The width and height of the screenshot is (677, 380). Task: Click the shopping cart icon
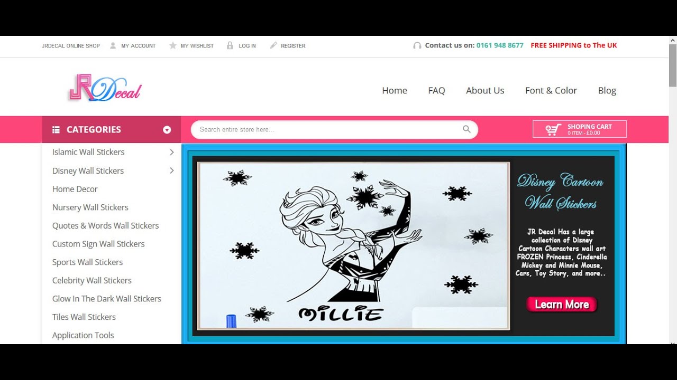[x=553, y=129]
